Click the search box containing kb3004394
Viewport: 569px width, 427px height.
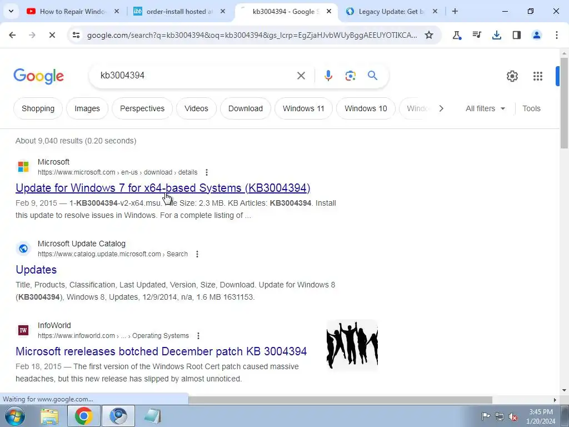194,76
